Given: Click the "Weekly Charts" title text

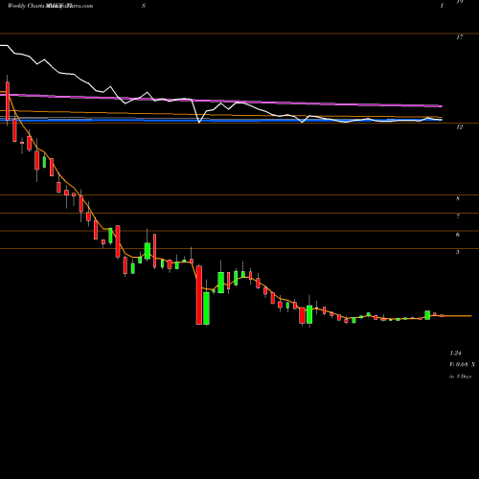Looking at the screenshot, I should click(x=27, y=6).
